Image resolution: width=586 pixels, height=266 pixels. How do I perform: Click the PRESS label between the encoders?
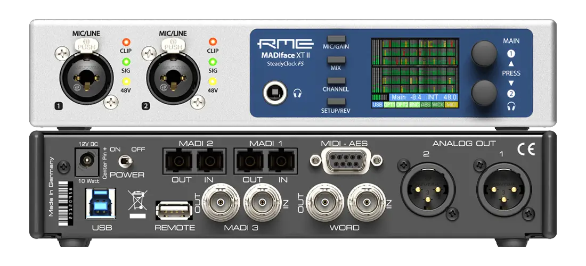511,73
